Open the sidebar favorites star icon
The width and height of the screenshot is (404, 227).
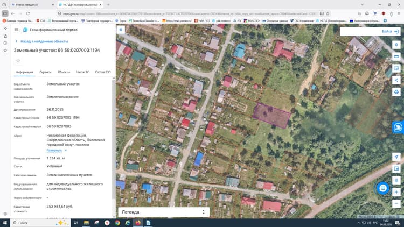[x=5, y=51]
